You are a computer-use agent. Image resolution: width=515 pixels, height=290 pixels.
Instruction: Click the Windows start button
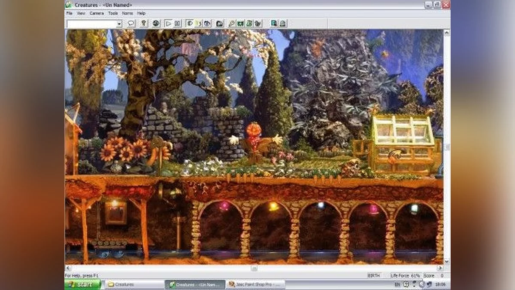[x=82, y=284]
